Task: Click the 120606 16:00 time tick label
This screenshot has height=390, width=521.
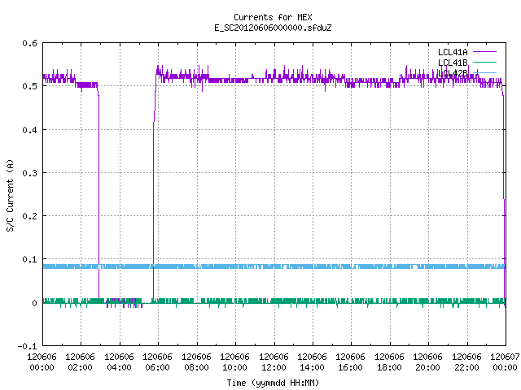Action: click(351, 362)
